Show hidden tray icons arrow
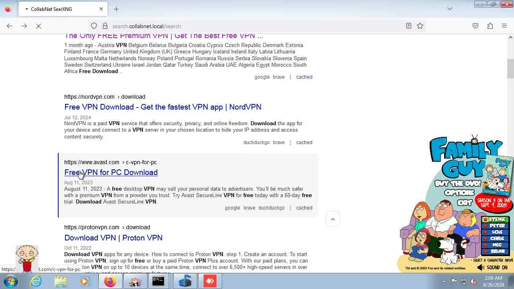This screenshot has width=514, height=289. pos(444,281)
